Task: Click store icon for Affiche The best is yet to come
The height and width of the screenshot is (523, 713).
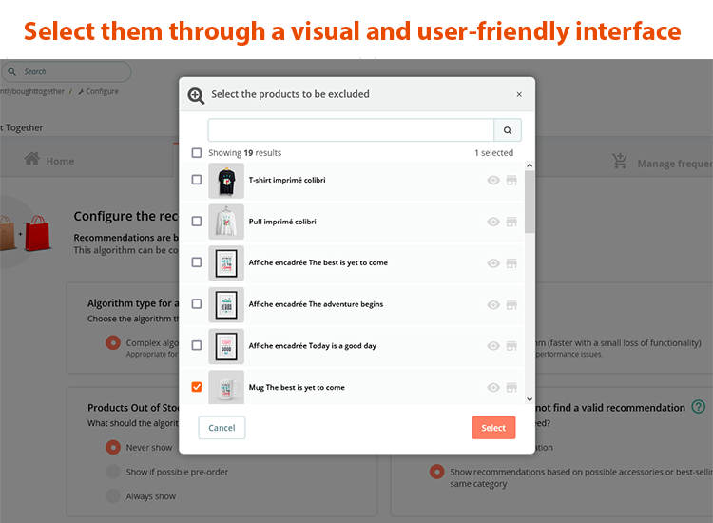Action: coord(511,263)
